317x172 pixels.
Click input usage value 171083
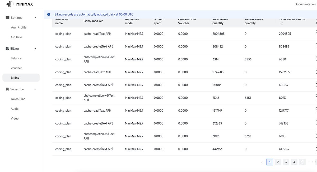click(x=217, y=85)
